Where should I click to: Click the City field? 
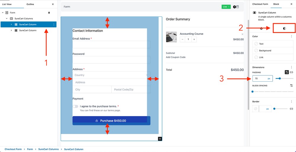pos(92,90)
